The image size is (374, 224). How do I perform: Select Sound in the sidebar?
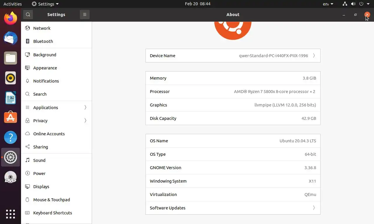point(56,160)
